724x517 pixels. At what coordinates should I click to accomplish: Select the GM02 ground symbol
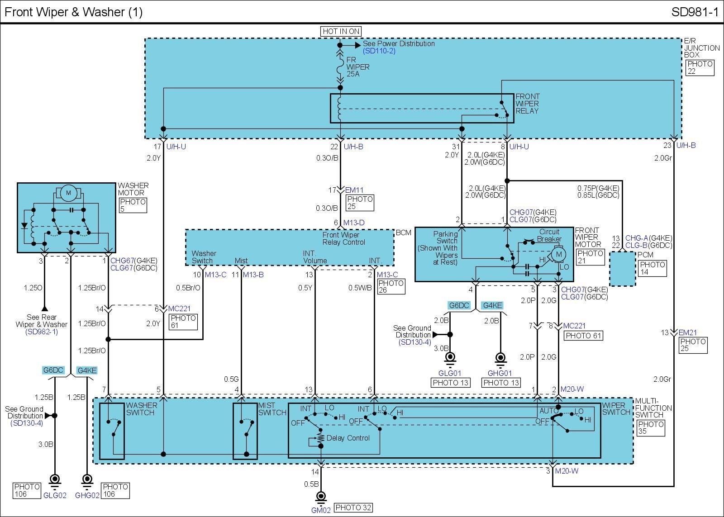[x=321, y=497]
